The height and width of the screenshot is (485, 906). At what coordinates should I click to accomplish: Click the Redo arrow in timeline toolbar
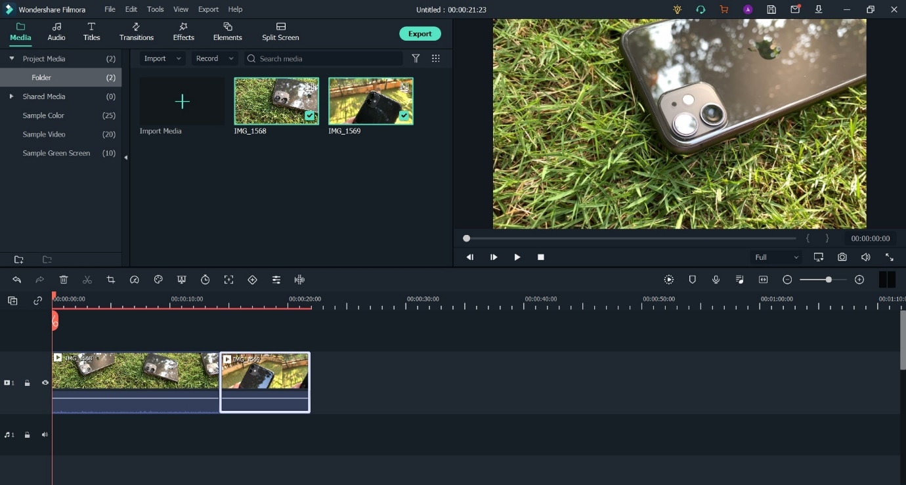coord(40,280)
